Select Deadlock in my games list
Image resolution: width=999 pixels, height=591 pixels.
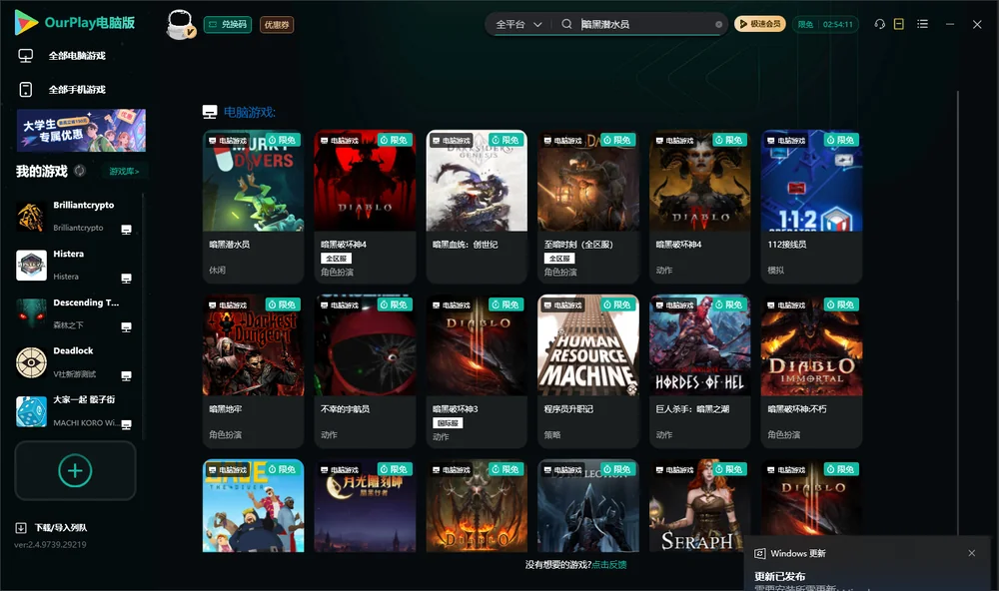coord(75,362)
